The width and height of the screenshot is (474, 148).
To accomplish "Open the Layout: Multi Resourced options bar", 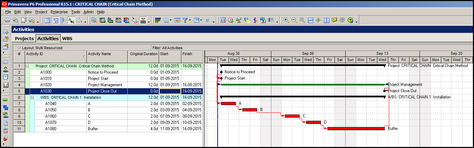I will [83, 48].
